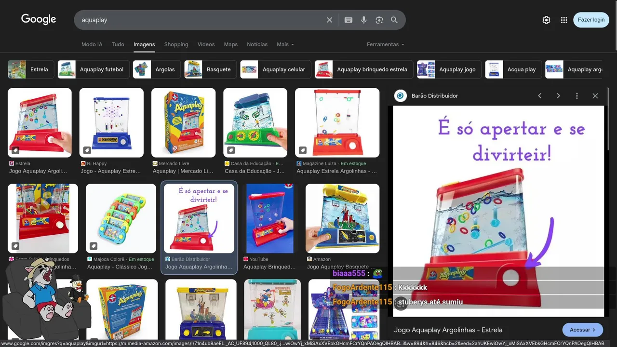Open quick settings gear icon
The width and height of the screenshot is (617, 347).
click(x=546, y=20)
